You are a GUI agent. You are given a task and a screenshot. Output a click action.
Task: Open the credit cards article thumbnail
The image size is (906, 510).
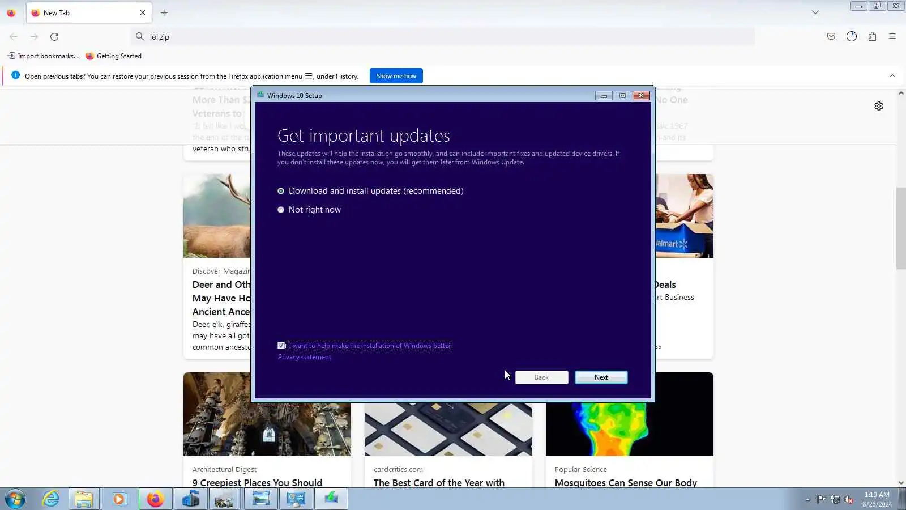pyautogui.click(x=448, y=430)
